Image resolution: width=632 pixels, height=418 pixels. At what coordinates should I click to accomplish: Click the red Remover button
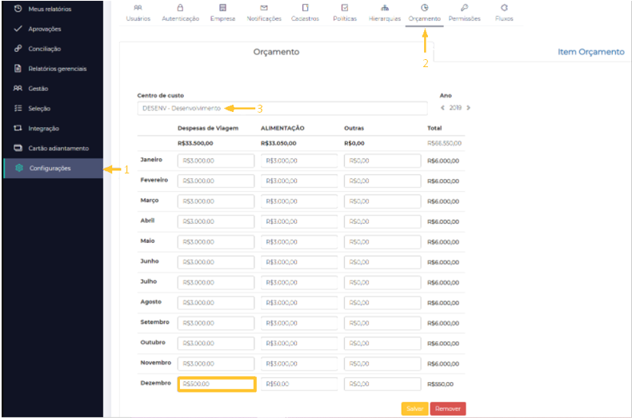[x=448, y=408]
